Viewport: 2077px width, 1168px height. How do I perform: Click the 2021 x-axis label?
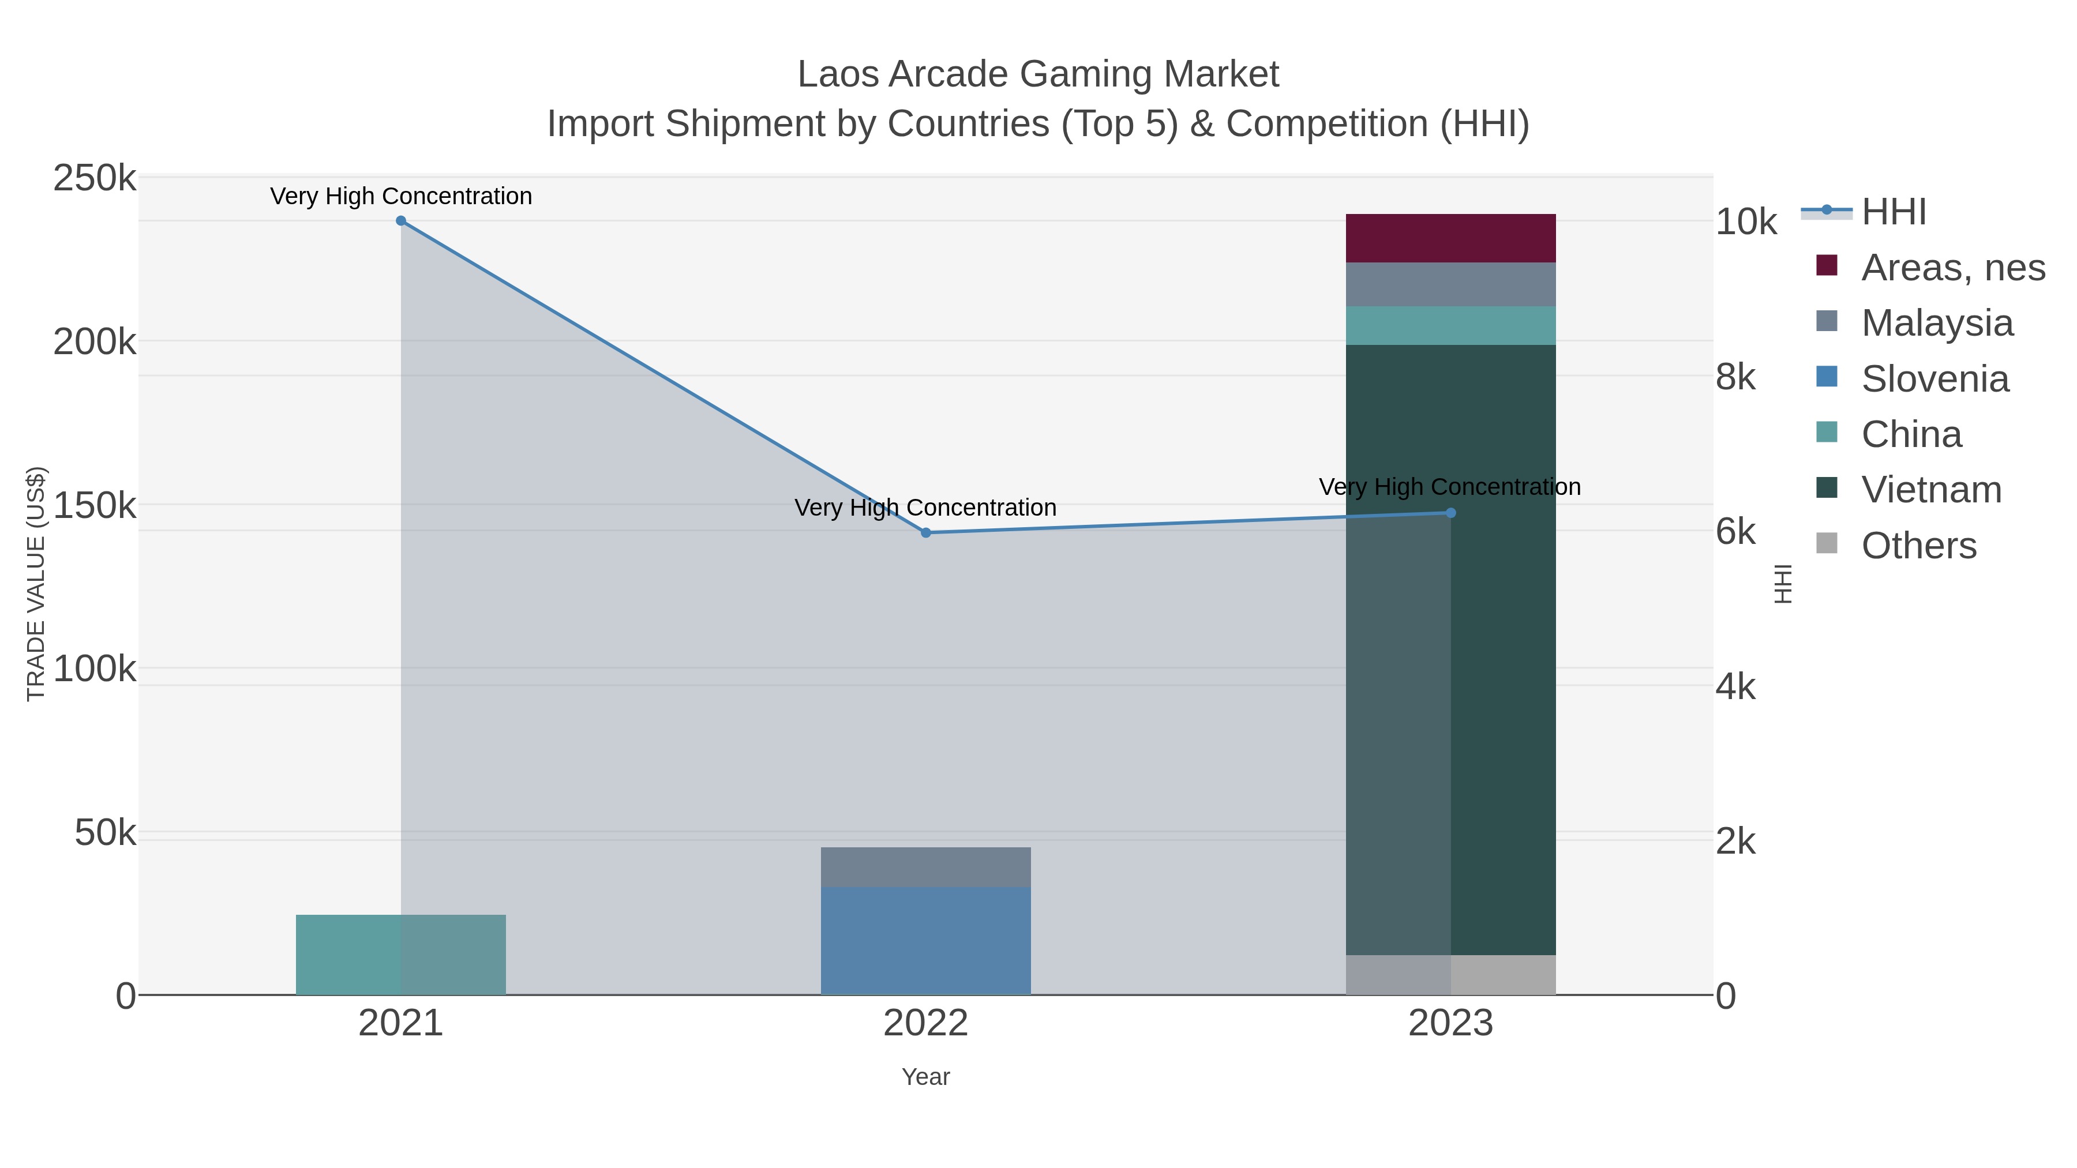[x=401, y=1024]
